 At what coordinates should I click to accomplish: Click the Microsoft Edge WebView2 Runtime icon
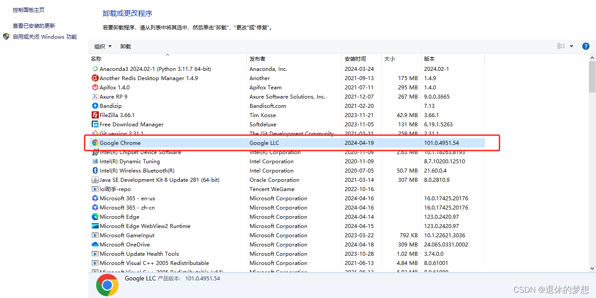coord(95,226)
